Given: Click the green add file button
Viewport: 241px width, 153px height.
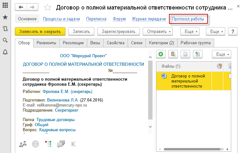Looking at the screenshot, I should tap(161, 54).
